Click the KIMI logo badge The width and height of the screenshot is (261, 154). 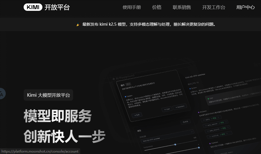pos(33,7)
